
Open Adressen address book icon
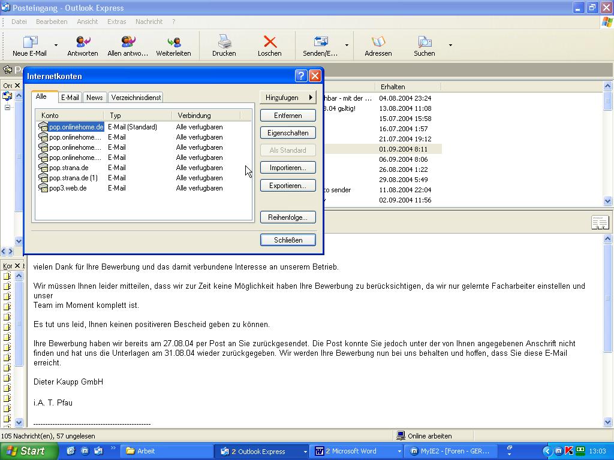pos(378,42)
